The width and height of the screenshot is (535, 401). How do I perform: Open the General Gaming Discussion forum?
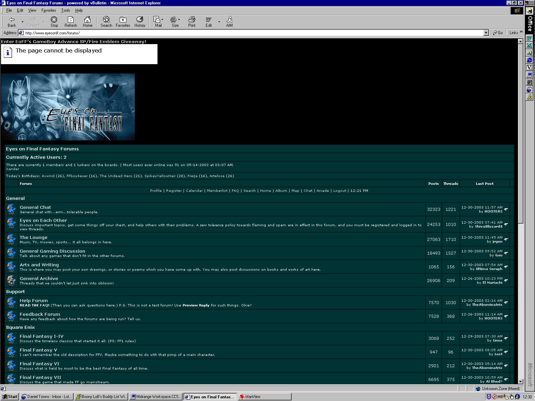52,251
